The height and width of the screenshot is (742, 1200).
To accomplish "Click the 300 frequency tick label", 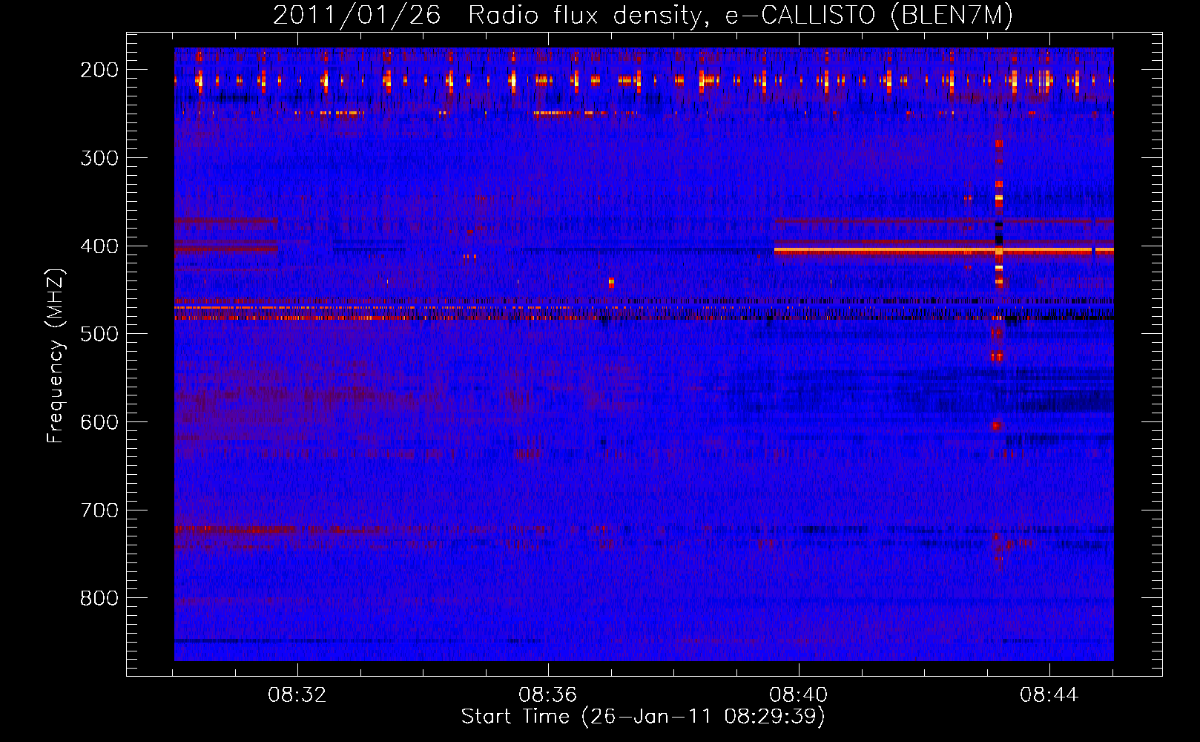I will (x=99, y=158).
